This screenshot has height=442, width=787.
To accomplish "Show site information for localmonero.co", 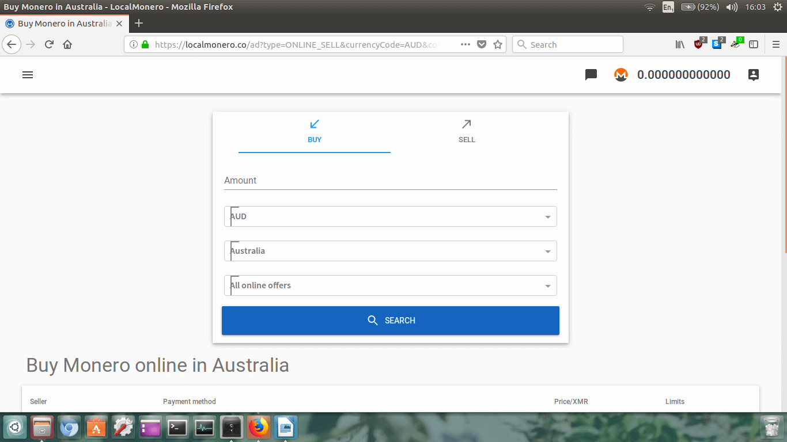I will coord(134,44).
